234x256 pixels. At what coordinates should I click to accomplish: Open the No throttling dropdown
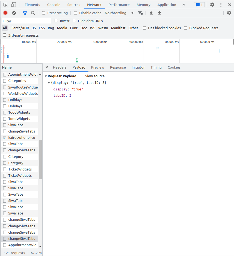click(119, 13)
